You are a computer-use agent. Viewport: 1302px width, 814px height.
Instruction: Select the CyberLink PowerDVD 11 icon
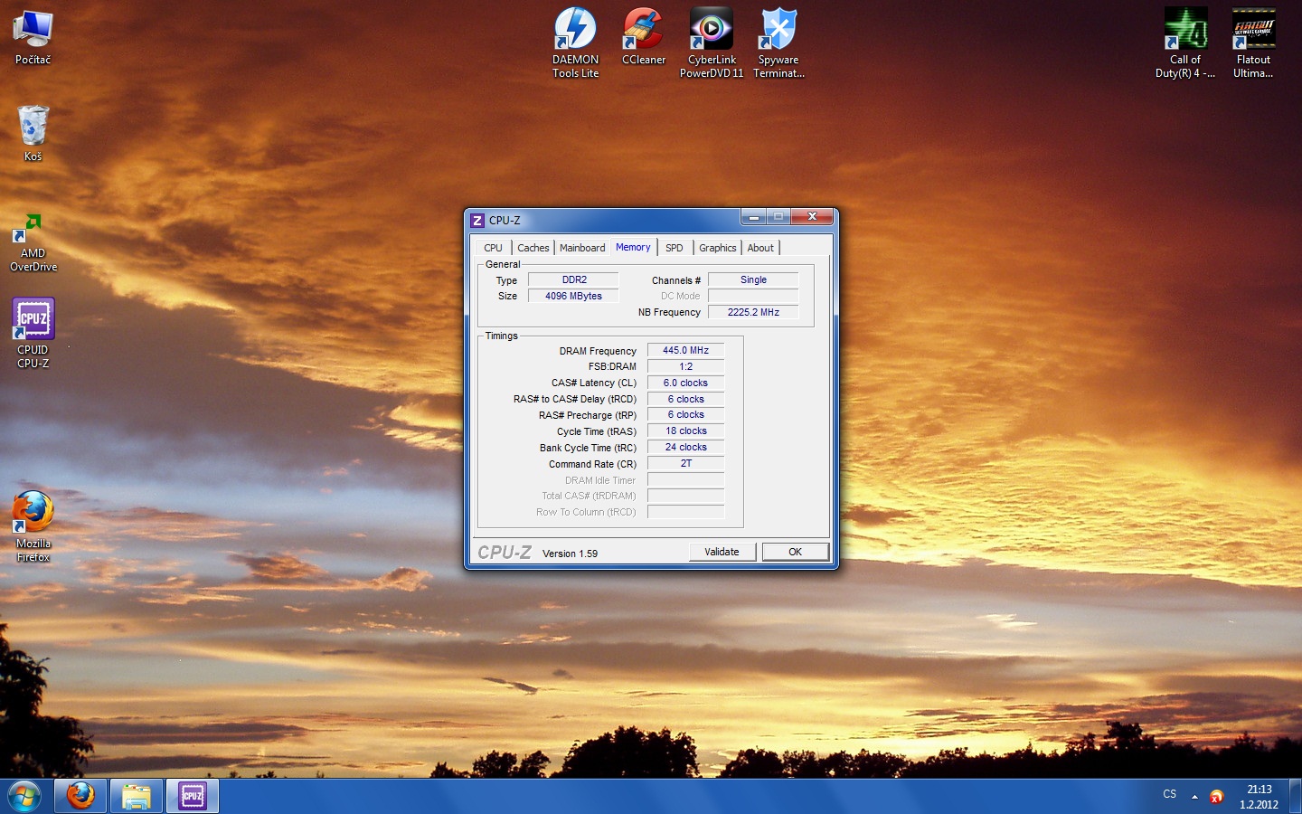pyautogui.click(x=712, y=30)
